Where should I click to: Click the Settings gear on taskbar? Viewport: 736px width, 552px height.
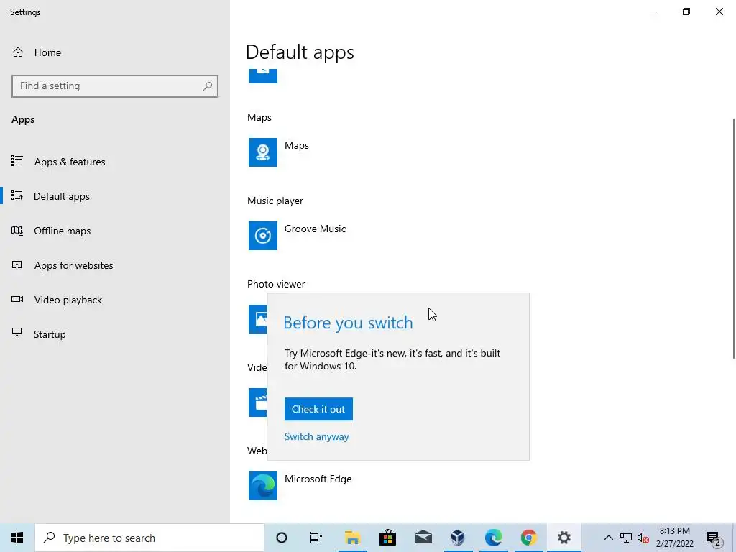coord(563,538)
